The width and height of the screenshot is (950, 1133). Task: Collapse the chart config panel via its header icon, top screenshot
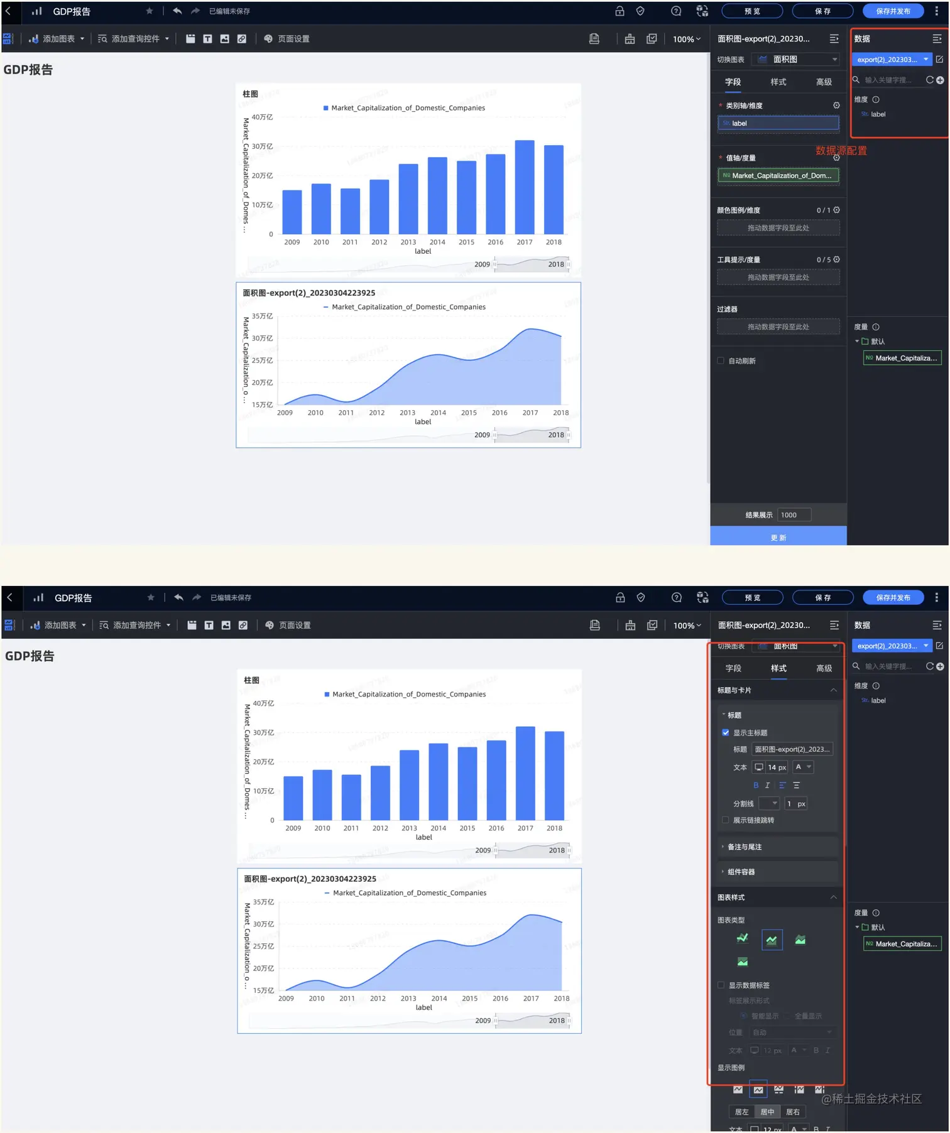point(834,39)
